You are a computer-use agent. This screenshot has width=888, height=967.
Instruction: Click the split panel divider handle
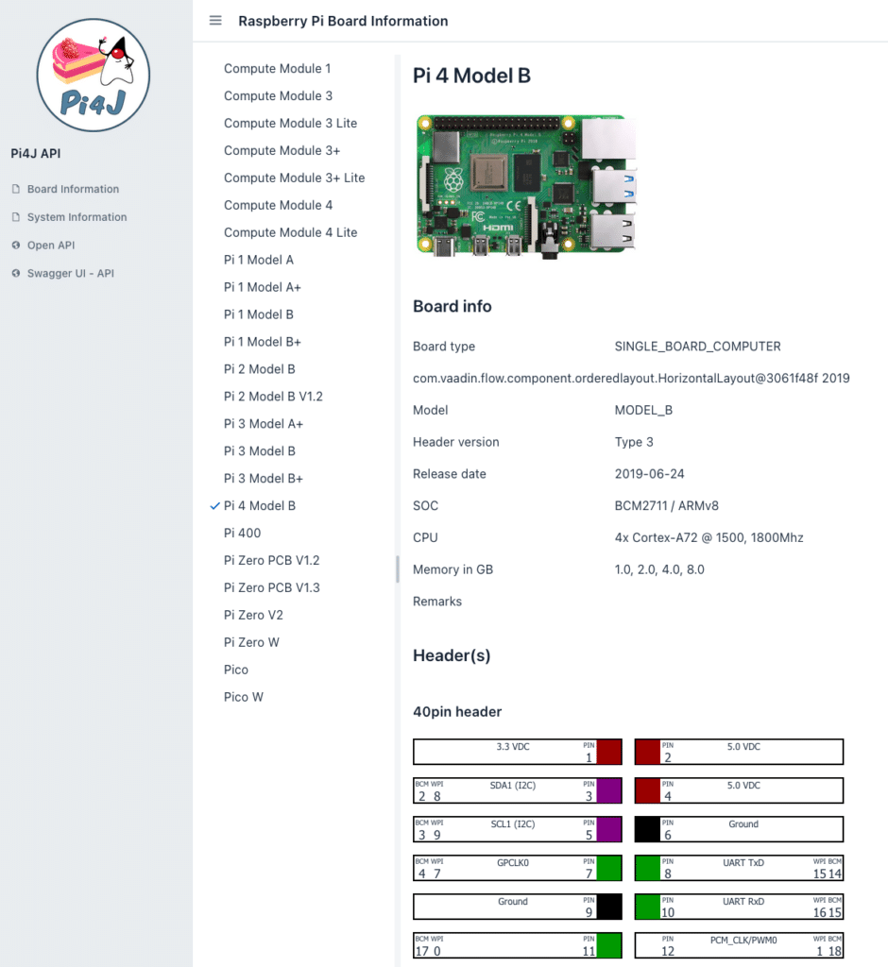tap(398, 569)
